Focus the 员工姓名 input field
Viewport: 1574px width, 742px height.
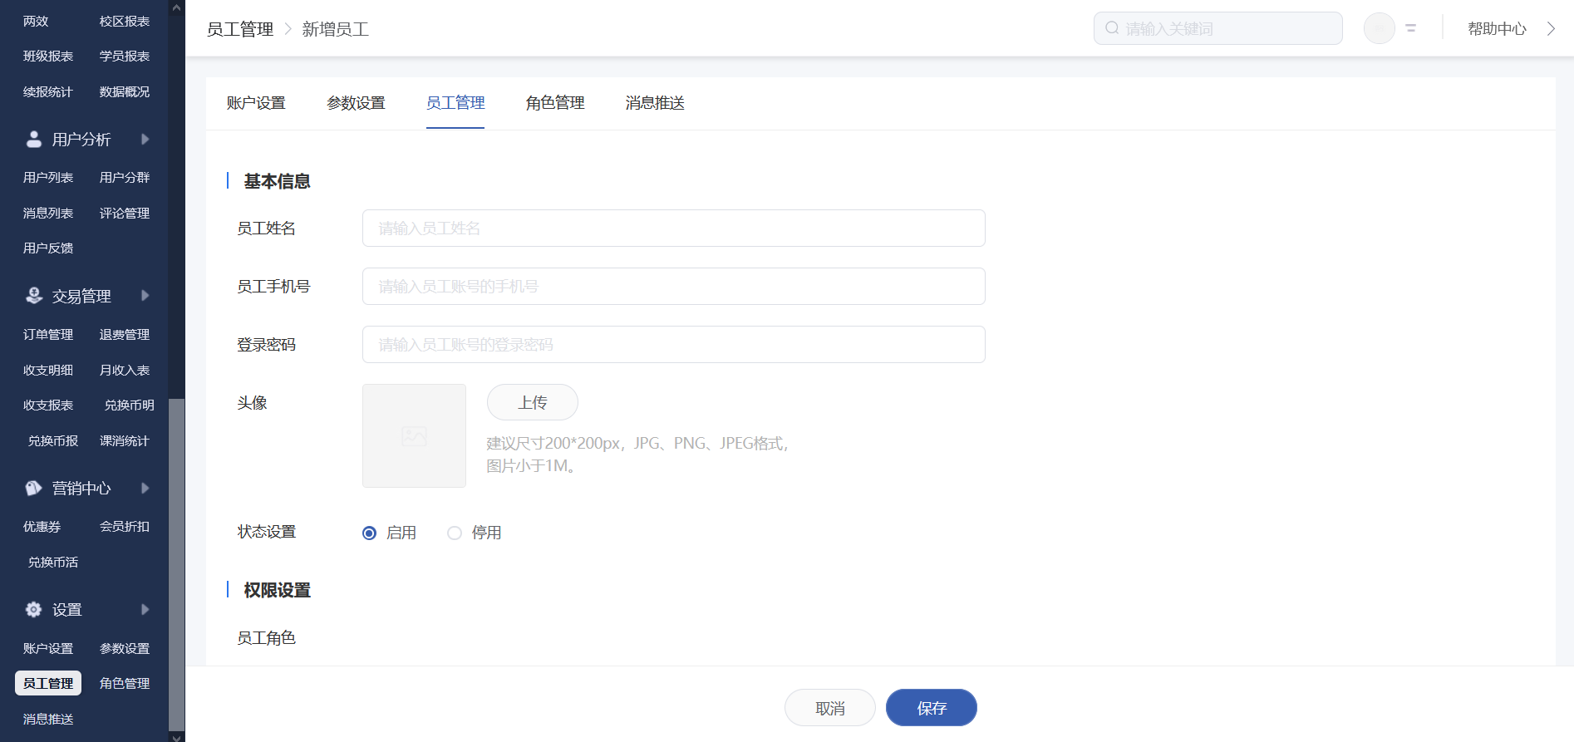pos(674,228)
